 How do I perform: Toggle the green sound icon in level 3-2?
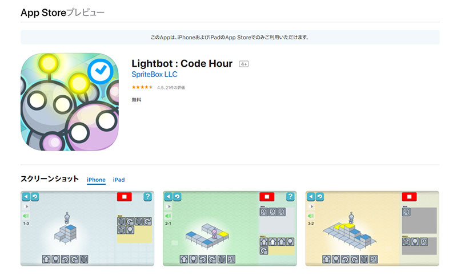point(311,216)
